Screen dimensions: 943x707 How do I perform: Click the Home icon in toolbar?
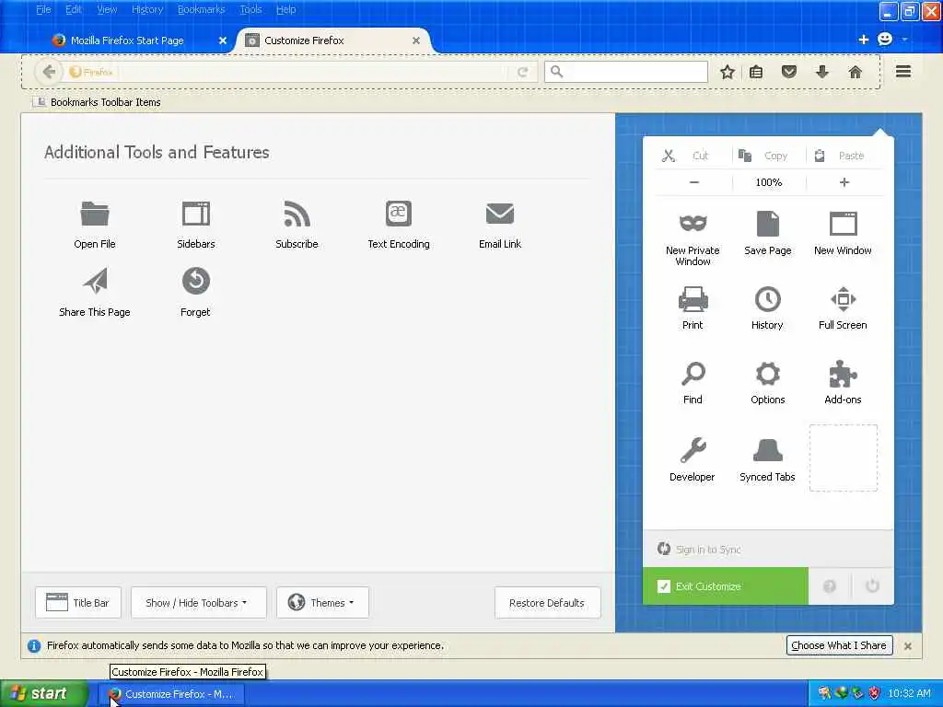[x=856, y=72]
